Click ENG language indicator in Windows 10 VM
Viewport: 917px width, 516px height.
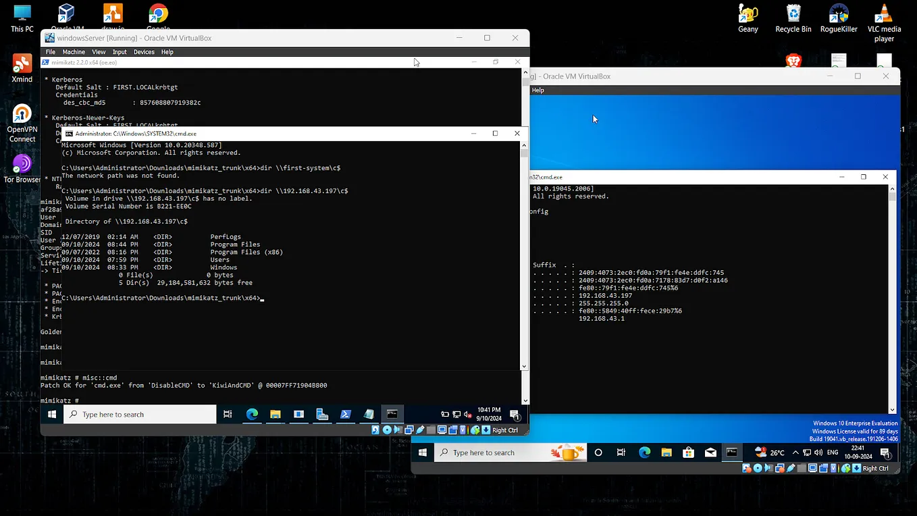coord(833,453)
